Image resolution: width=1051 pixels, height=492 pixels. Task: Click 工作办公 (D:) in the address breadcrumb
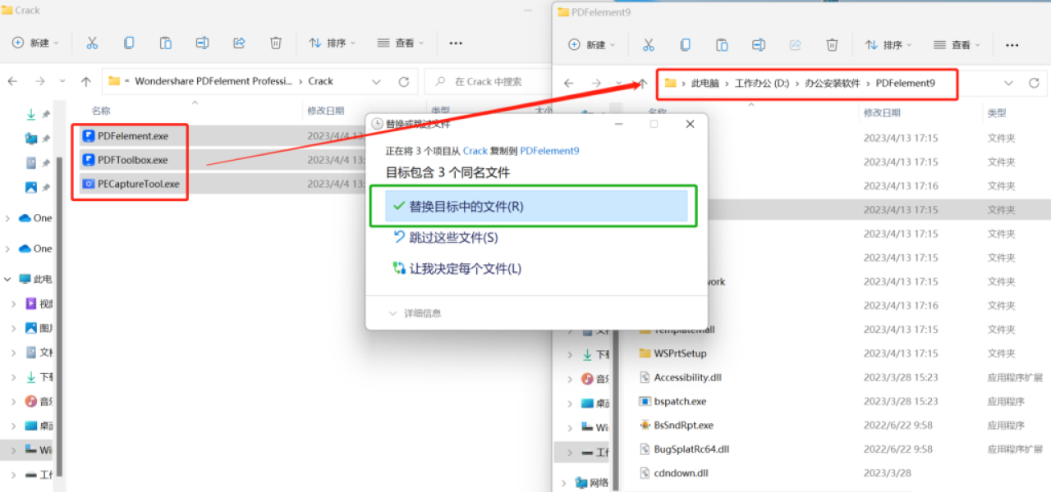pyautogui.click(x=763, y=83)
